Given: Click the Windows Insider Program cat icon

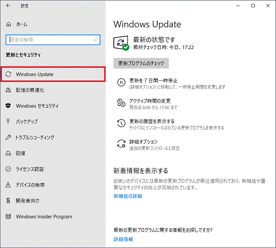Looking at the screenshot, I should click(8, 216).
